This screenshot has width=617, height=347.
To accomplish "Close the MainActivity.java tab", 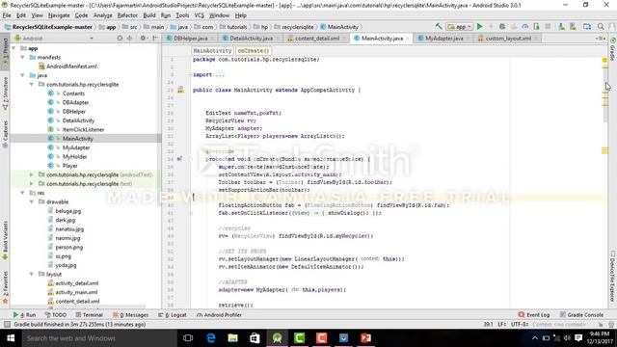I will 408,39.
